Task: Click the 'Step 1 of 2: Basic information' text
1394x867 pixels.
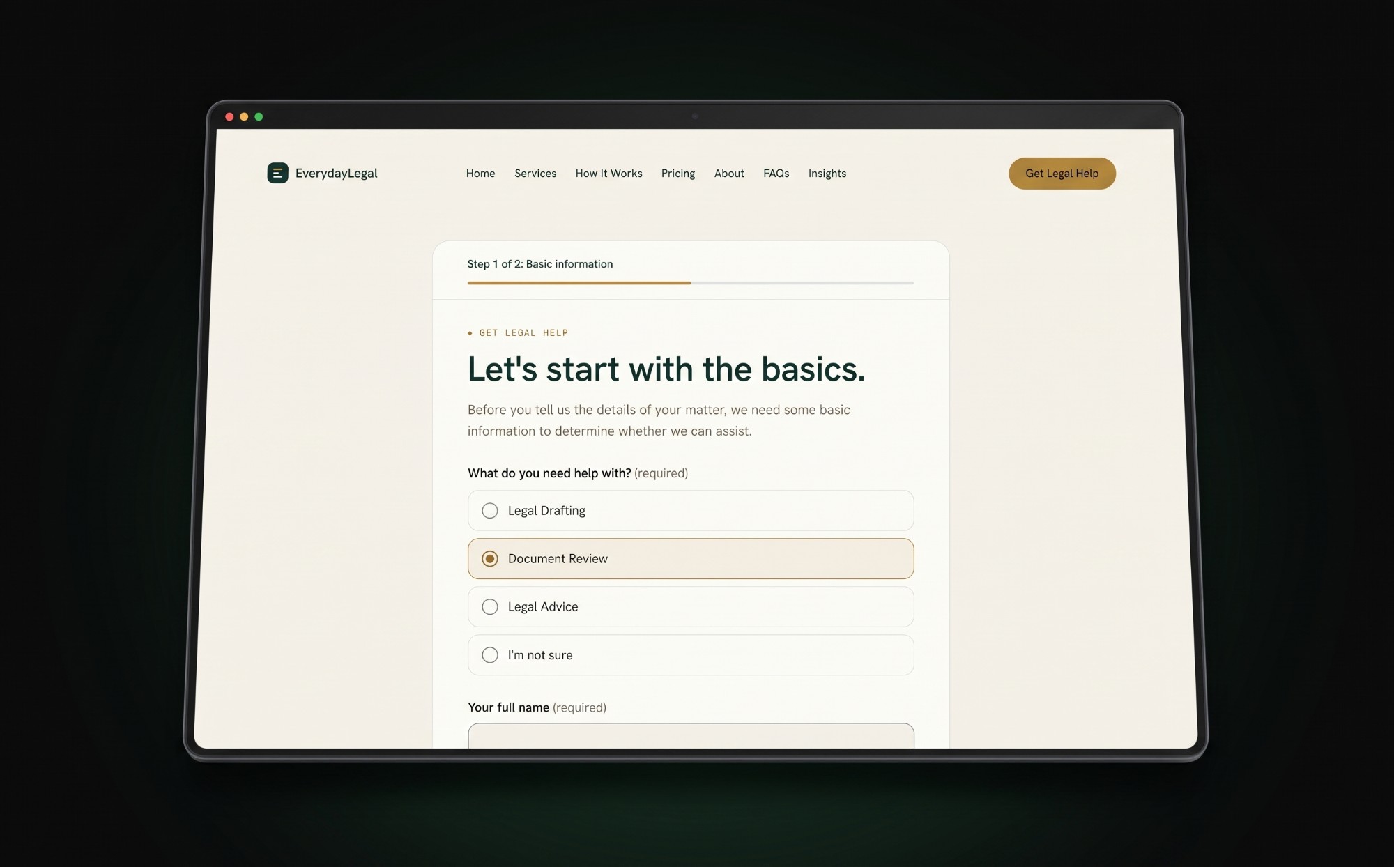Action: [540, 263]
